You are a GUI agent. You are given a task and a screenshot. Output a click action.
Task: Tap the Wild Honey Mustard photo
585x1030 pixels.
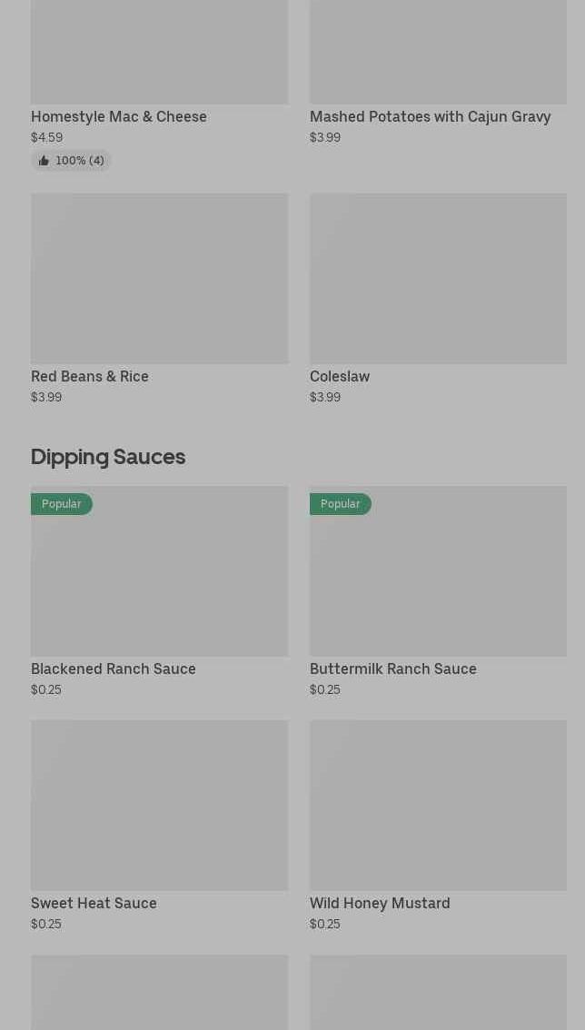[x=438, y=805]
